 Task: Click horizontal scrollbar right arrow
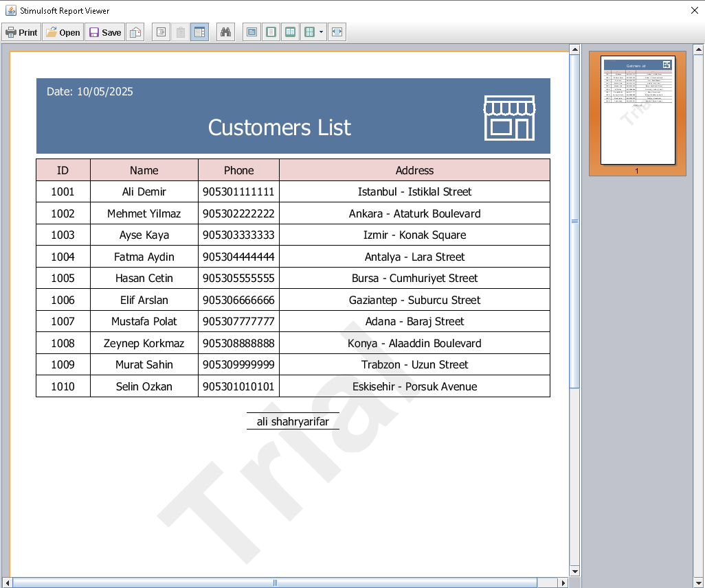click(x=563, y=583)
